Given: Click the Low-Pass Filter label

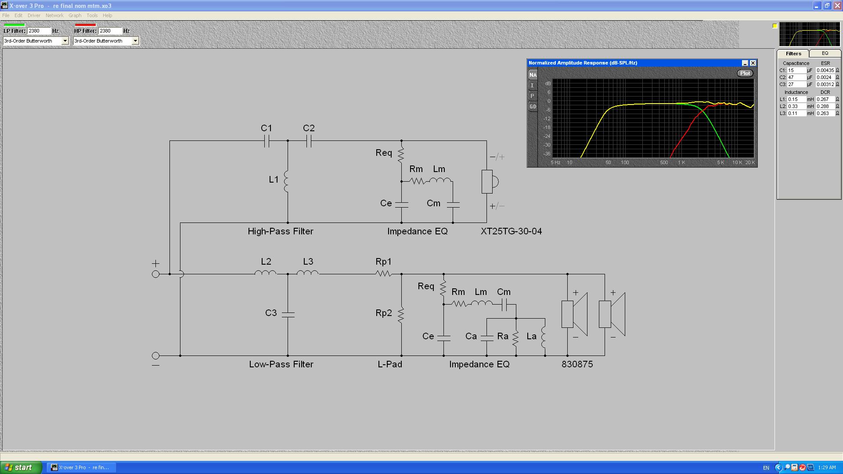Looking at the screenshot, I should (281, 364).
